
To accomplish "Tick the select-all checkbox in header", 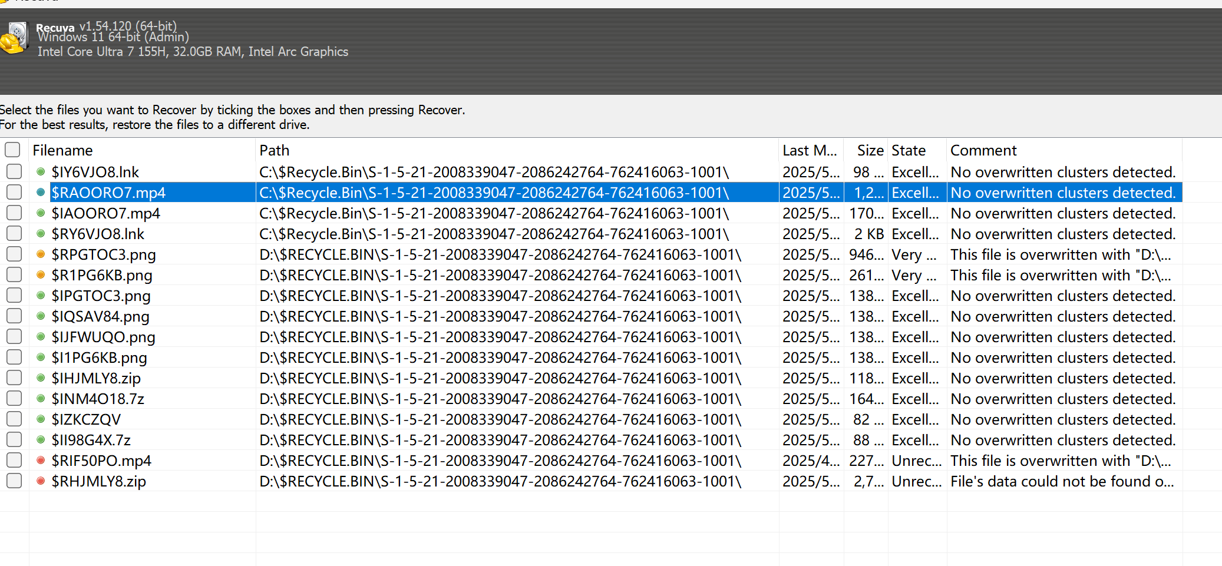I will (x=13, y=150).
